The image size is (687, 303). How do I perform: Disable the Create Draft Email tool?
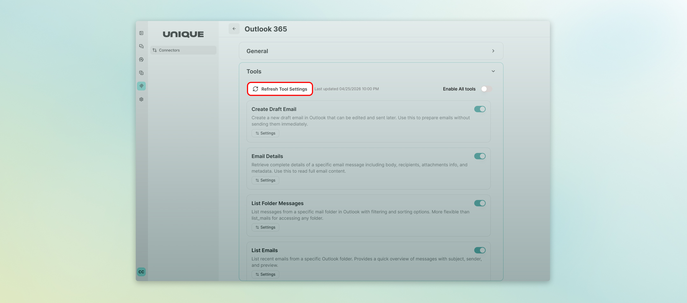pyautogui.click(x=480, y=109)
